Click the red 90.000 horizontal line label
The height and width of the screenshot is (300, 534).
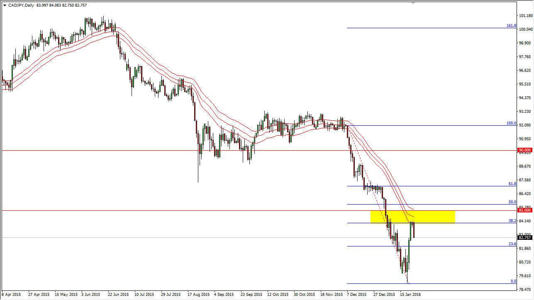(524, 150)
